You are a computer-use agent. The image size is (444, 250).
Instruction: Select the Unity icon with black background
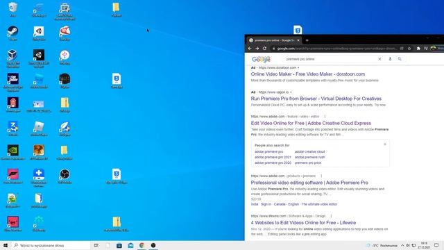tap(39, 58)
